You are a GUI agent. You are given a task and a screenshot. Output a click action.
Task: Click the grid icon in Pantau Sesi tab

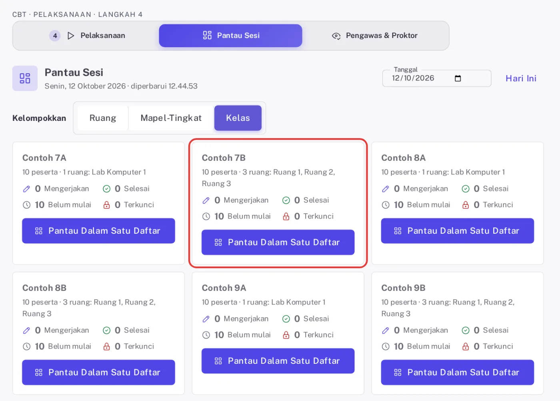207,35
